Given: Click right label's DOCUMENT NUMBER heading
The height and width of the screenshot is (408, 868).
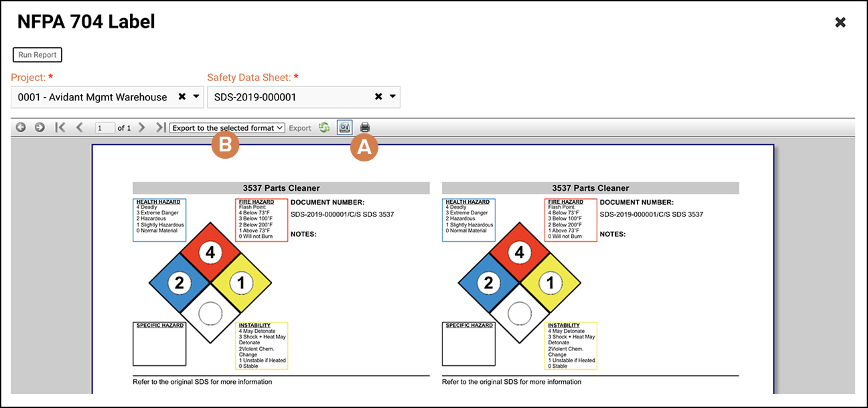Looking at the screenshot, I should pos(637,202).
